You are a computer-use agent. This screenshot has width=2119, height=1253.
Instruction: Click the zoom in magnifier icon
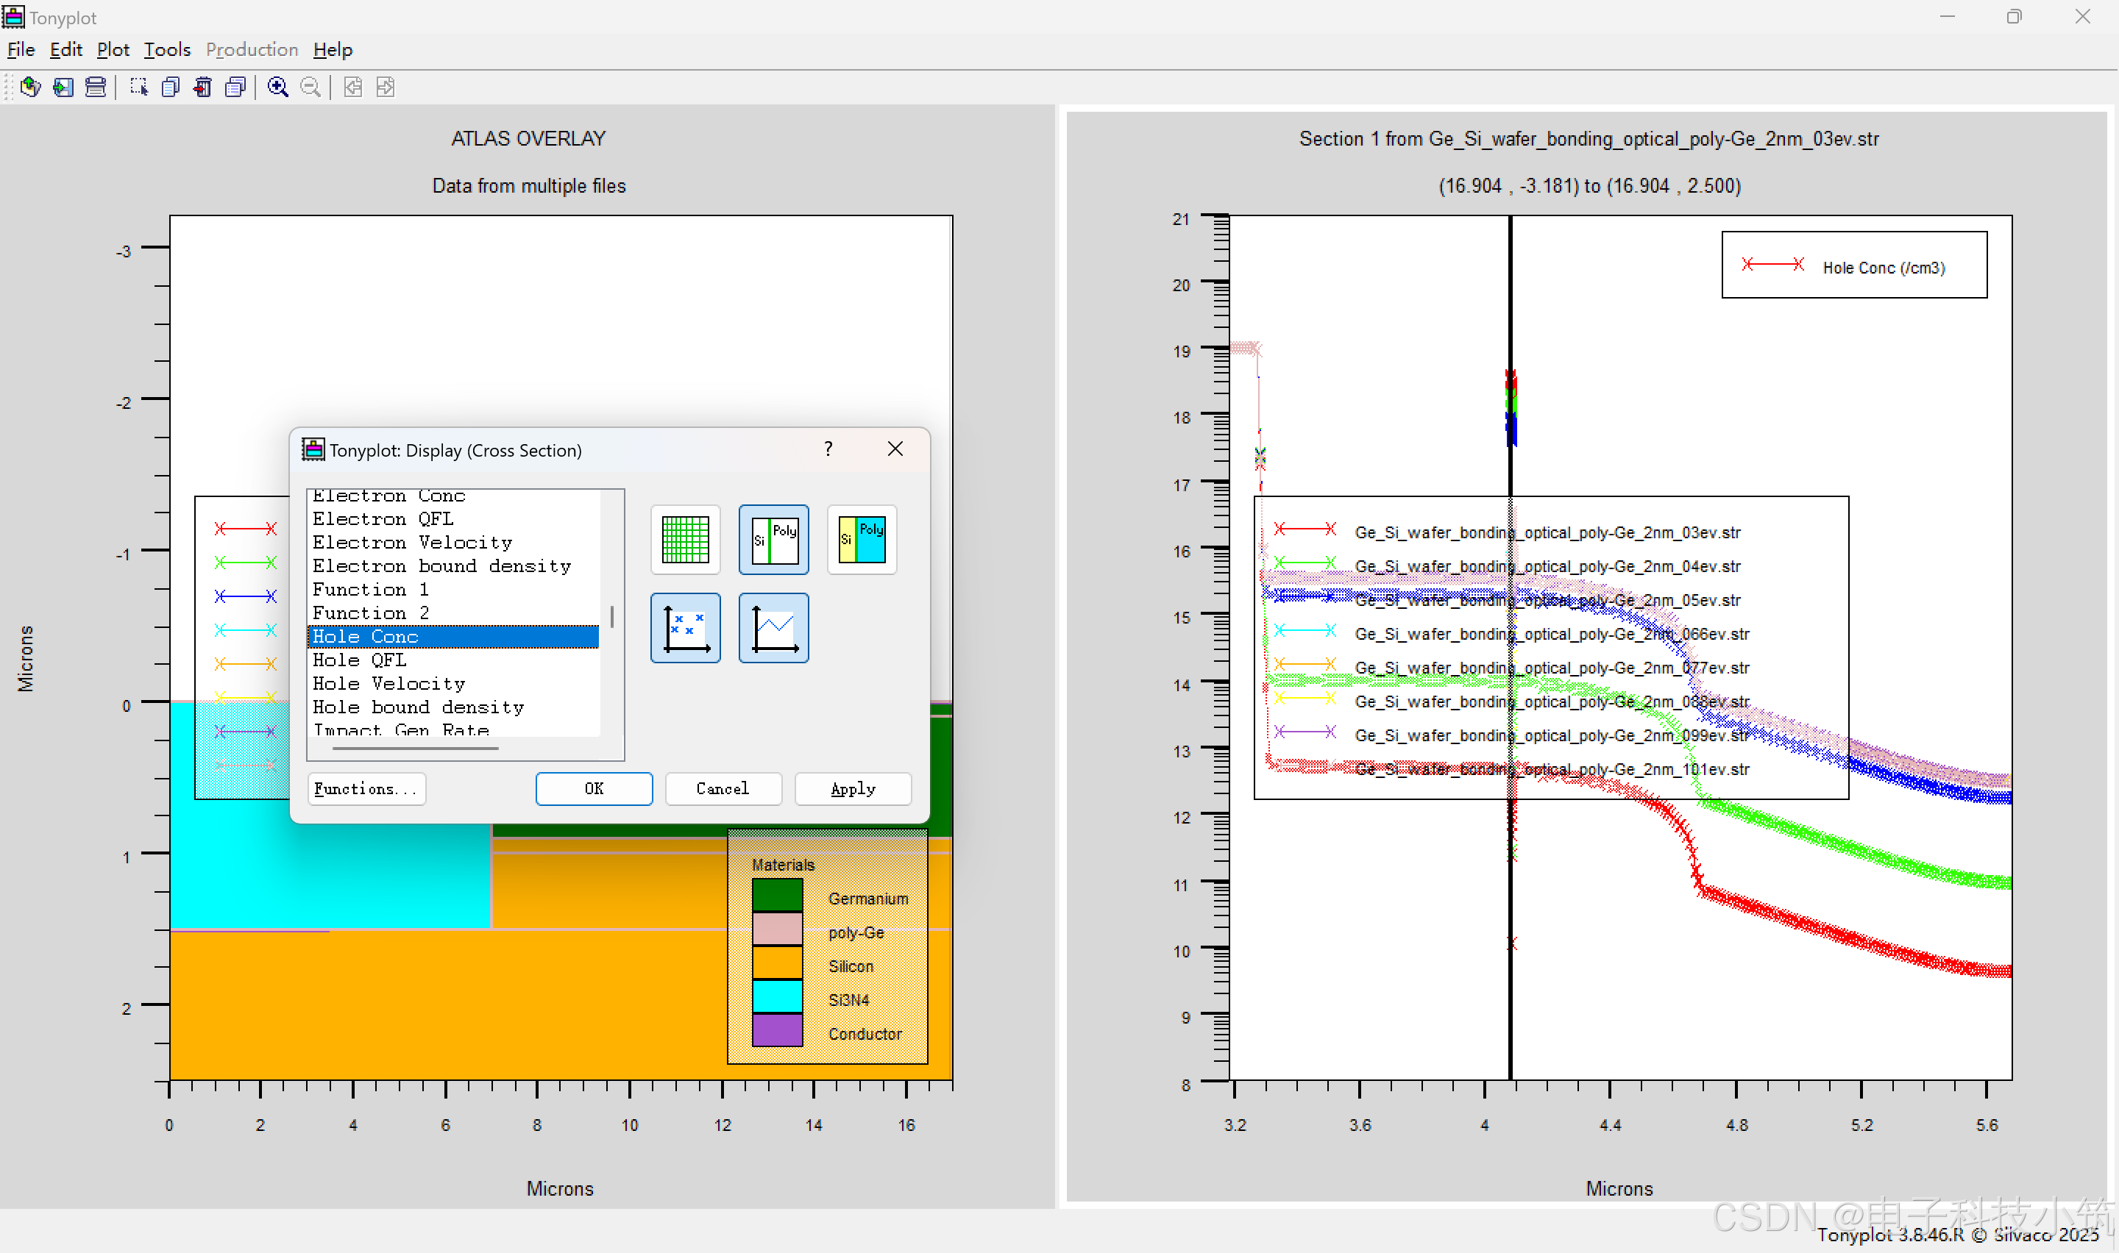point(278,87)
